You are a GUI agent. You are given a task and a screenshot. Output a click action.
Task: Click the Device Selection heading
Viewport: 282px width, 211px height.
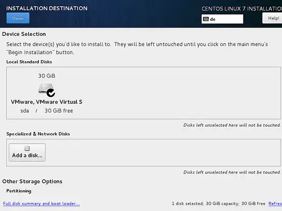pos(24,34)
